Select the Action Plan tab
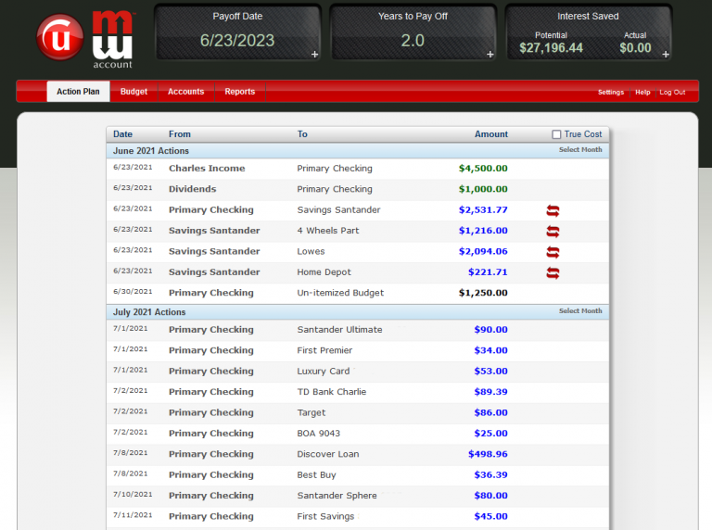The image size is (712, 530). pos(78,92)
